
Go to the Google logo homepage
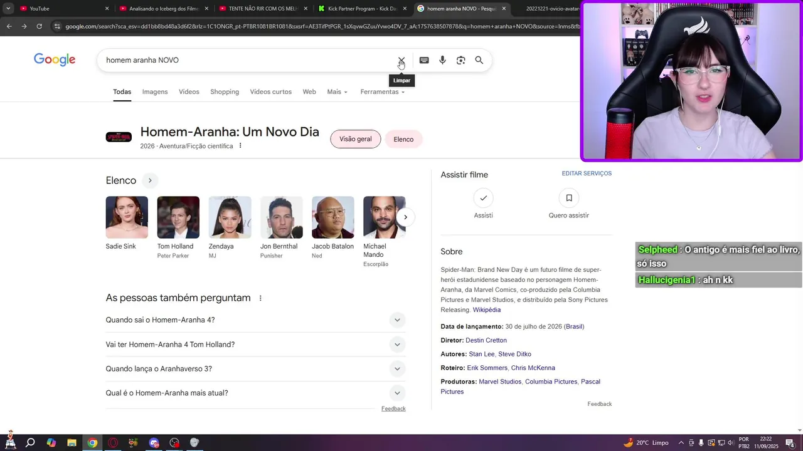(55, 60)
